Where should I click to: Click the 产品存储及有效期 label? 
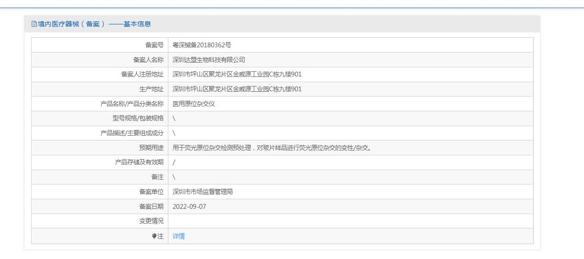(x=140, y=162)
